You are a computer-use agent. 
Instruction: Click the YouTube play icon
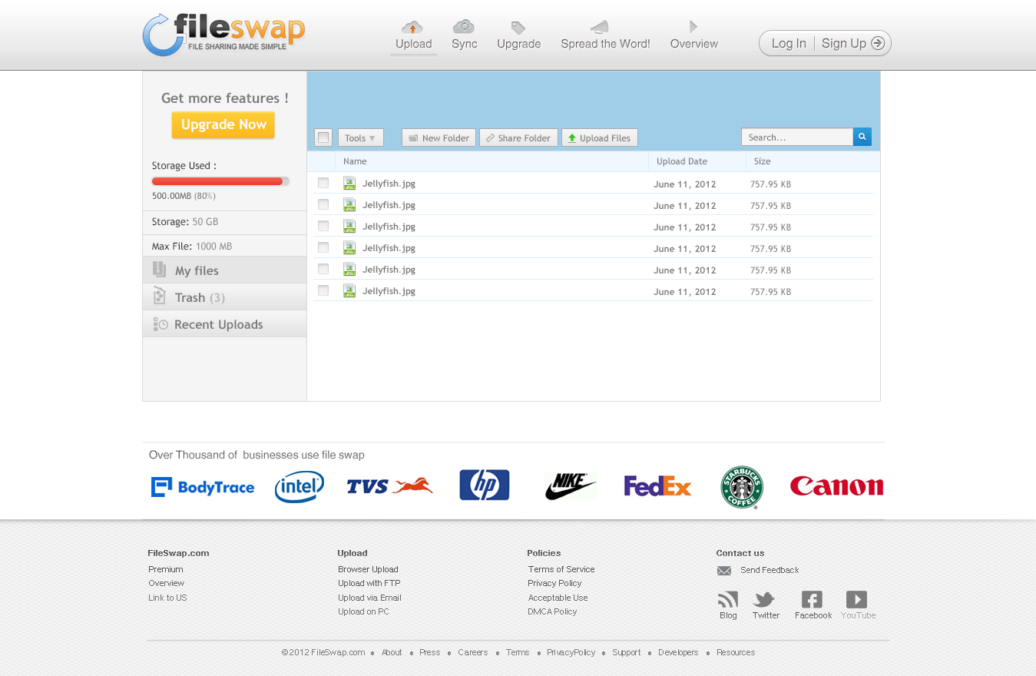(x=856, y=599)
